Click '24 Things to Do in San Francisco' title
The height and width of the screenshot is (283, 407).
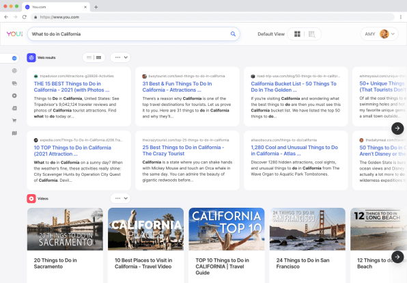click(x=303, y=263)
